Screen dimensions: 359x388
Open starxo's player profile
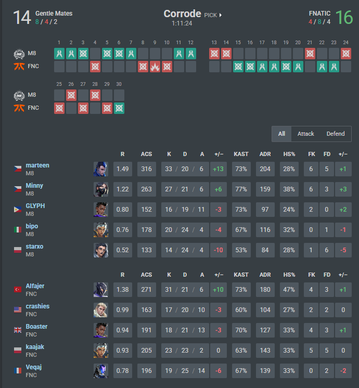click(35, 247)
